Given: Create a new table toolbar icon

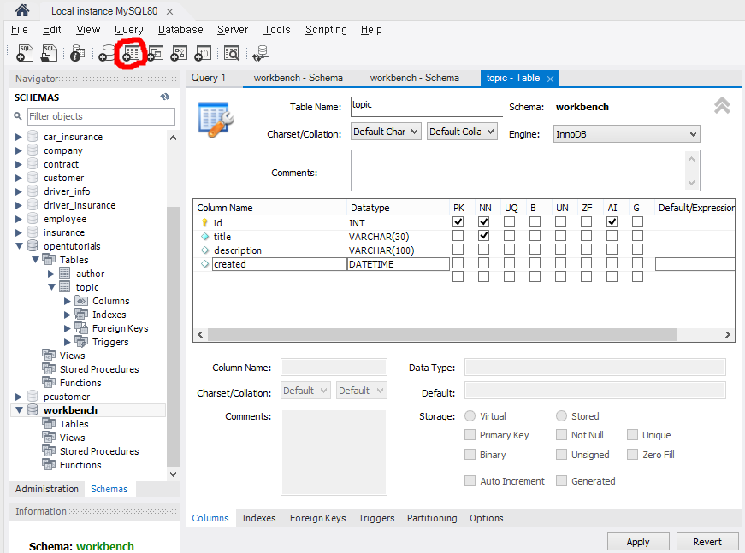Looking at the screenshot, I should click(x=131, y=54).
